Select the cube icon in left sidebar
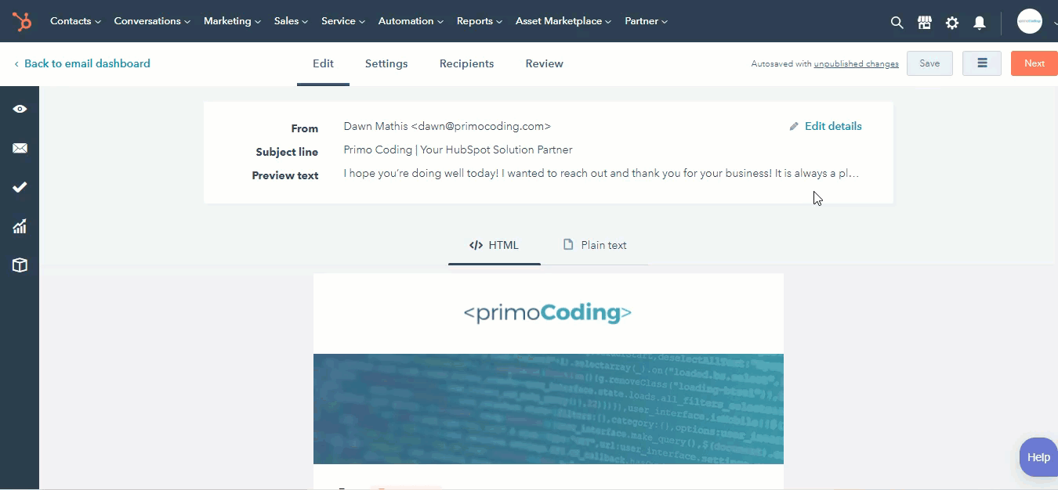 coord(20,265)
